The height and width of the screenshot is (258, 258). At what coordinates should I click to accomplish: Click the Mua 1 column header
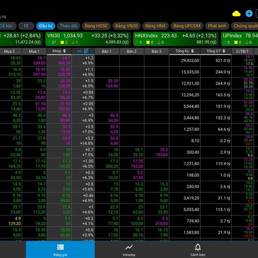pyautogui.click(x=34, y=51)
